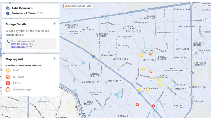Collapse the Map Legend panel
Image resolution: width=211 pixels, height=118 pixels.
(x=55, y=59)
